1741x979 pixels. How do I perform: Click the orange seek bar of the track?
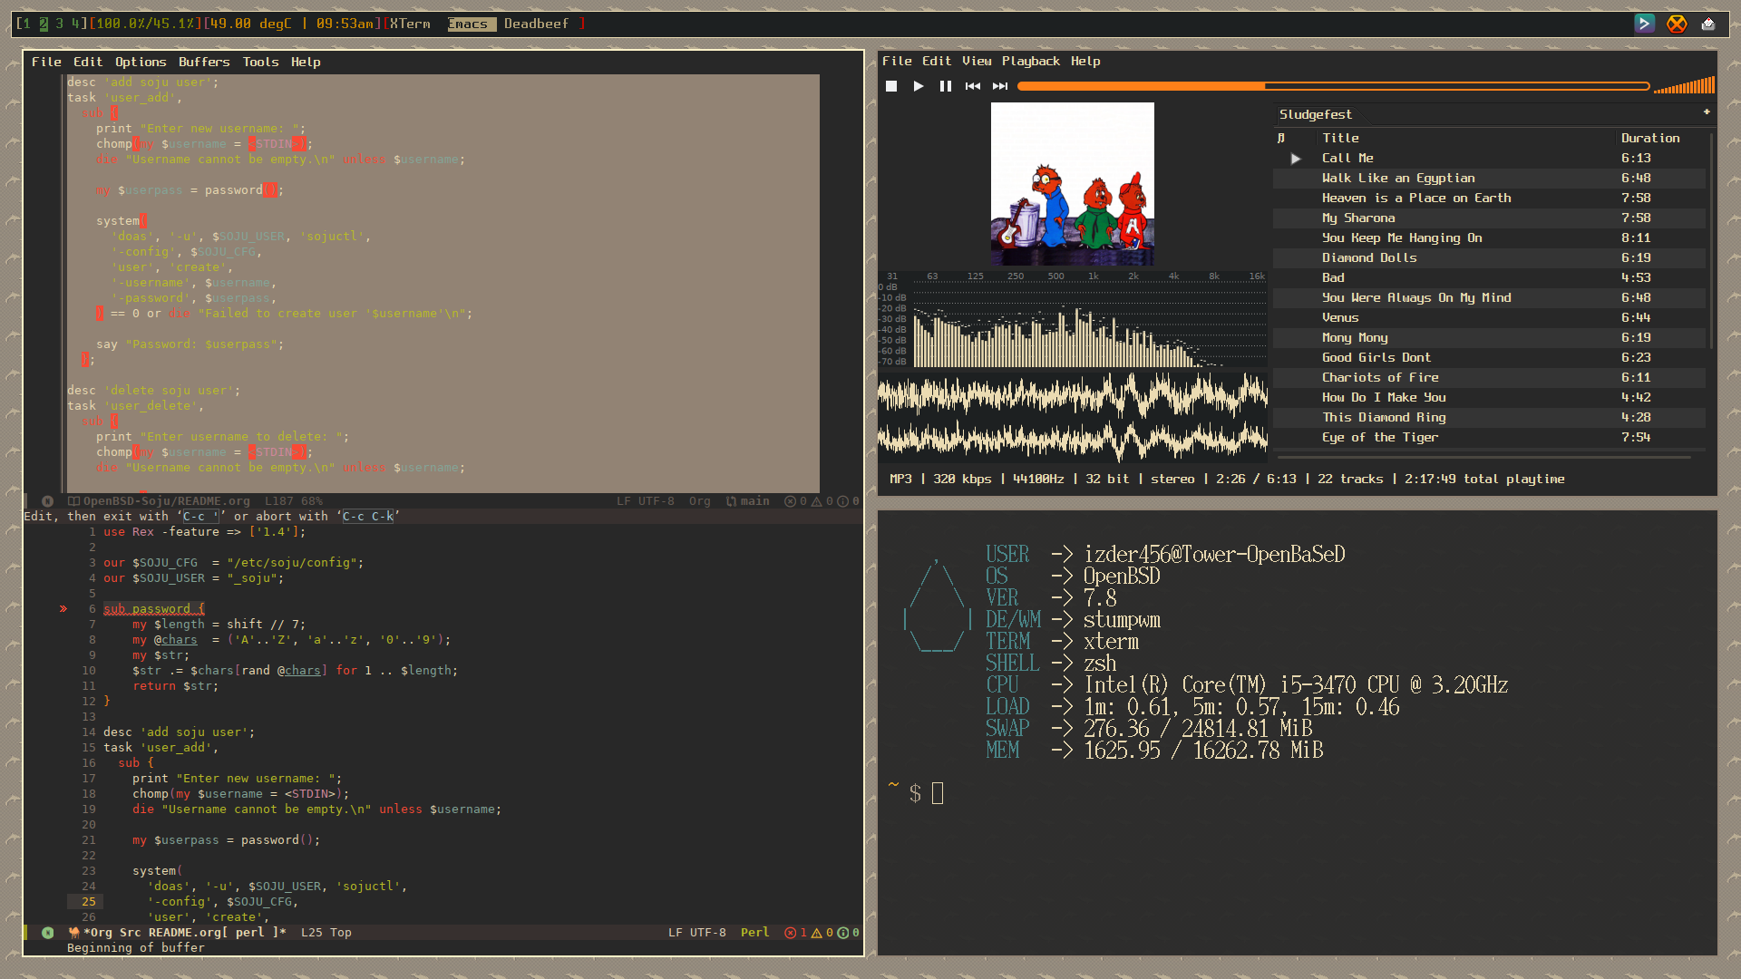click(x=1332, y=86)
